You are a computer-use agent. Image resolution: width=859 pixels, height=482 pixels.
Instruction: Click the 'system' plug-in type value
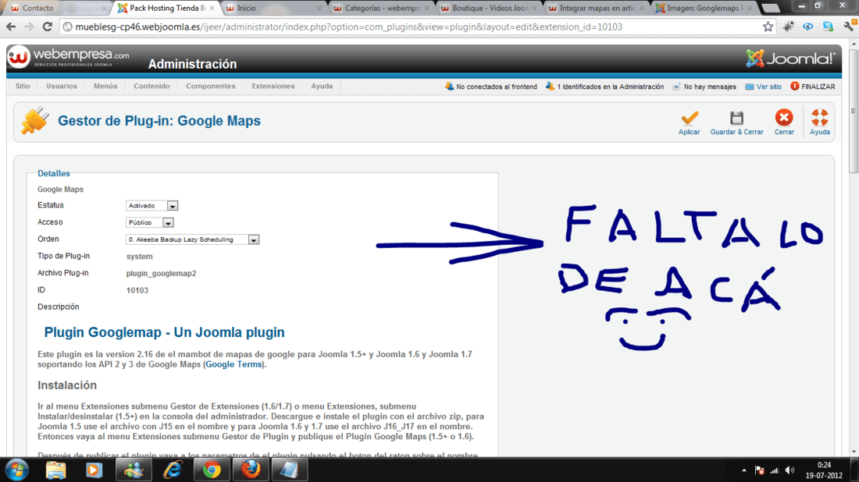(139, 257)
